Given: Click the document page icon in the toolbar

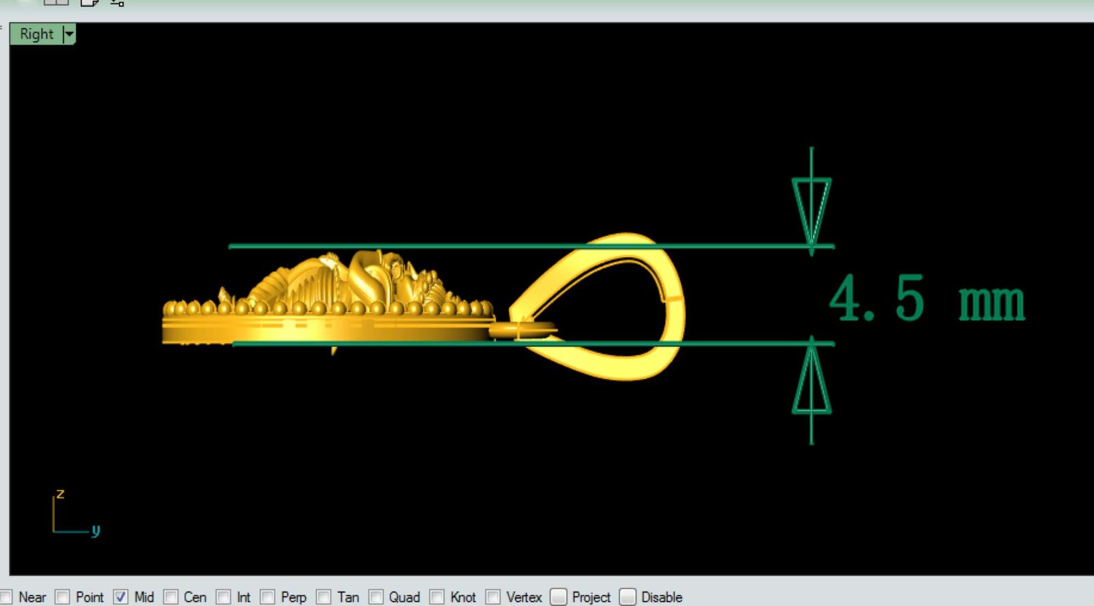Looking at the screenshot, I should click(89, 3).
